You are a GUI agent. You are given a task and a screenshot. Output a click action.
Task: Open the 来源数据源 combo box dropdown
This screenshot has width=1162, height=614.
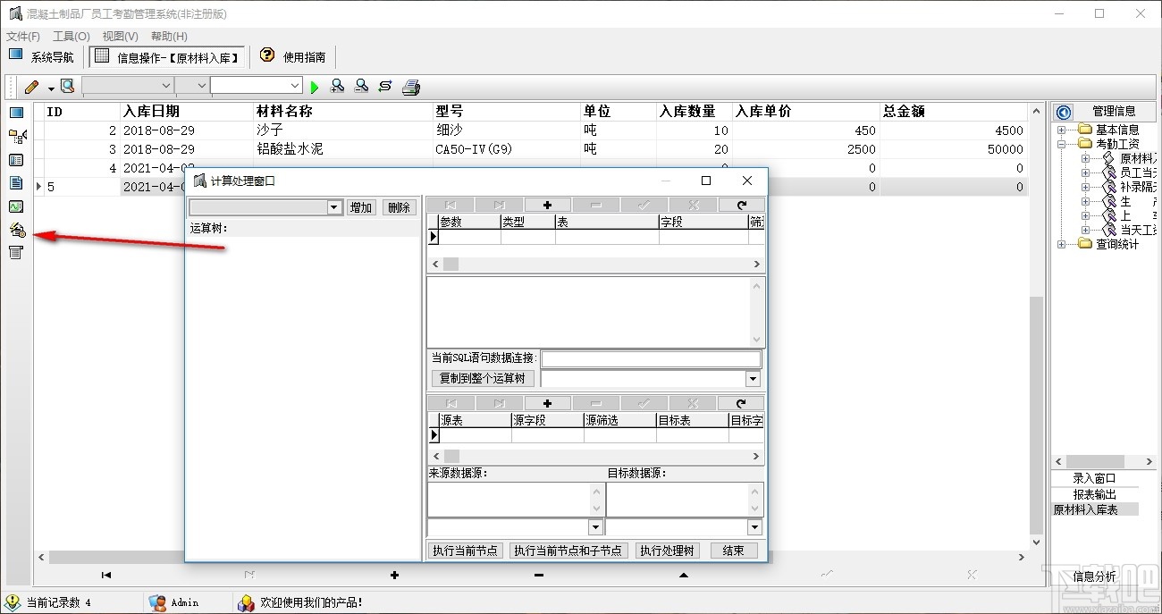pos(596,527)
